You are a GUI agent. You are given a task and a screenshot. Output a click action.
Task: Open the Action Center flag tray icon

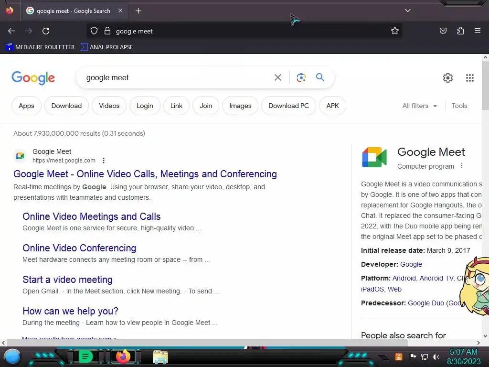pyautogui.click(x=413, y=356)
